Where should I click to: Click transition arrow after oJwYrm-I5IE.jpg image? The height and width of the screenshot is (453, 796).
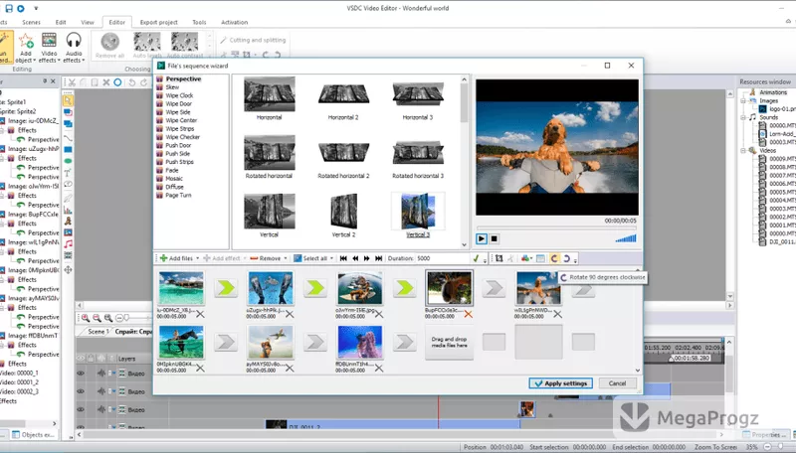(405, 288)
